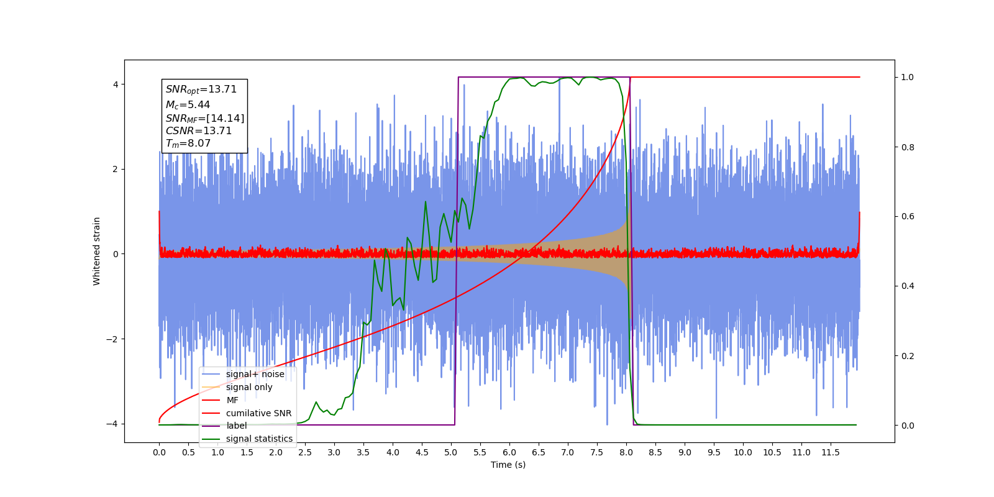This screenshot has width=994, height=497.
Task: Click the x-axis tick label 11.5
Action: click(x=831, y=452)
